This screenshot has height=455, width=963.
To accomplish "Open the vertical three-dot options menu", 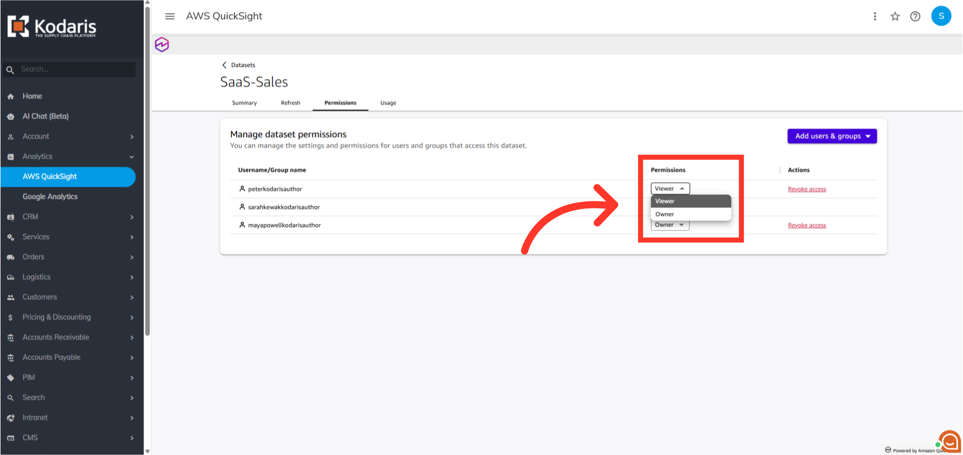I will 875,17.
